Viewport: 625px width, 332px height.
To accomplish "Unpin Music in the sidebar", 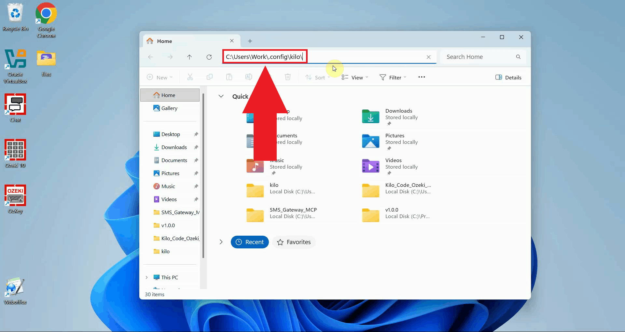I will [196, 186].
